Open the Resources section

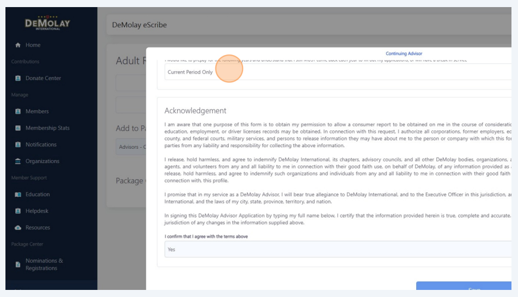point(38,228)
